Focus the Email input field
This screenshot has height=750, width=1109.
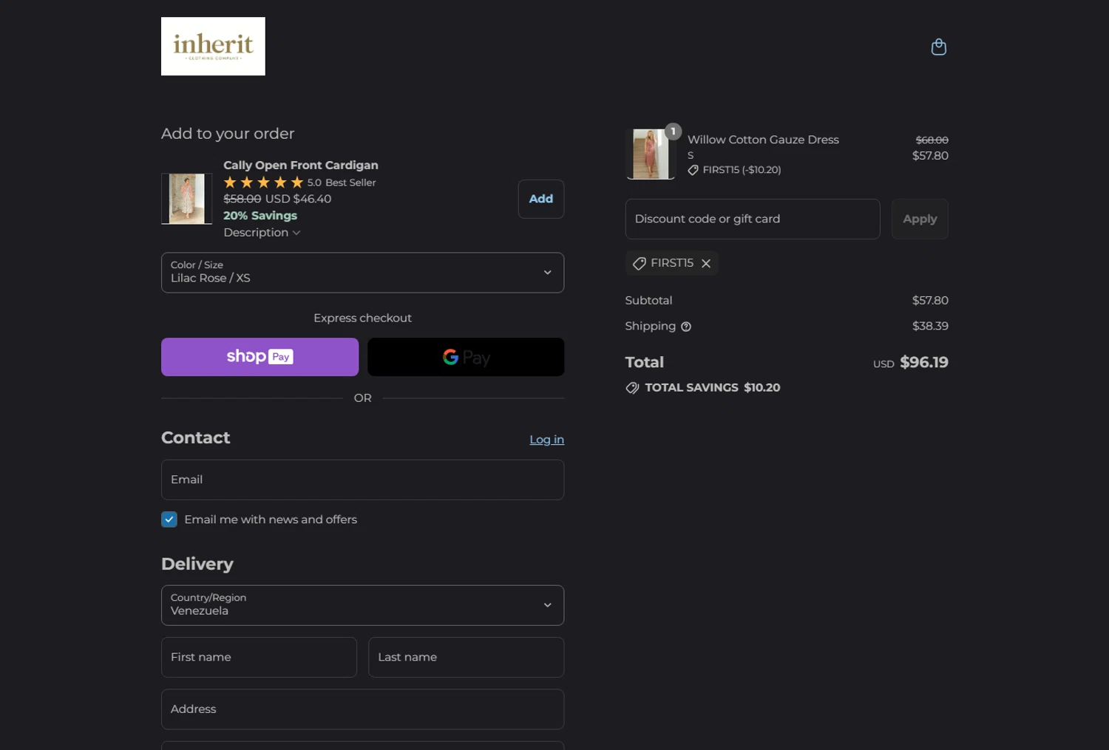[x=362, y=480]
